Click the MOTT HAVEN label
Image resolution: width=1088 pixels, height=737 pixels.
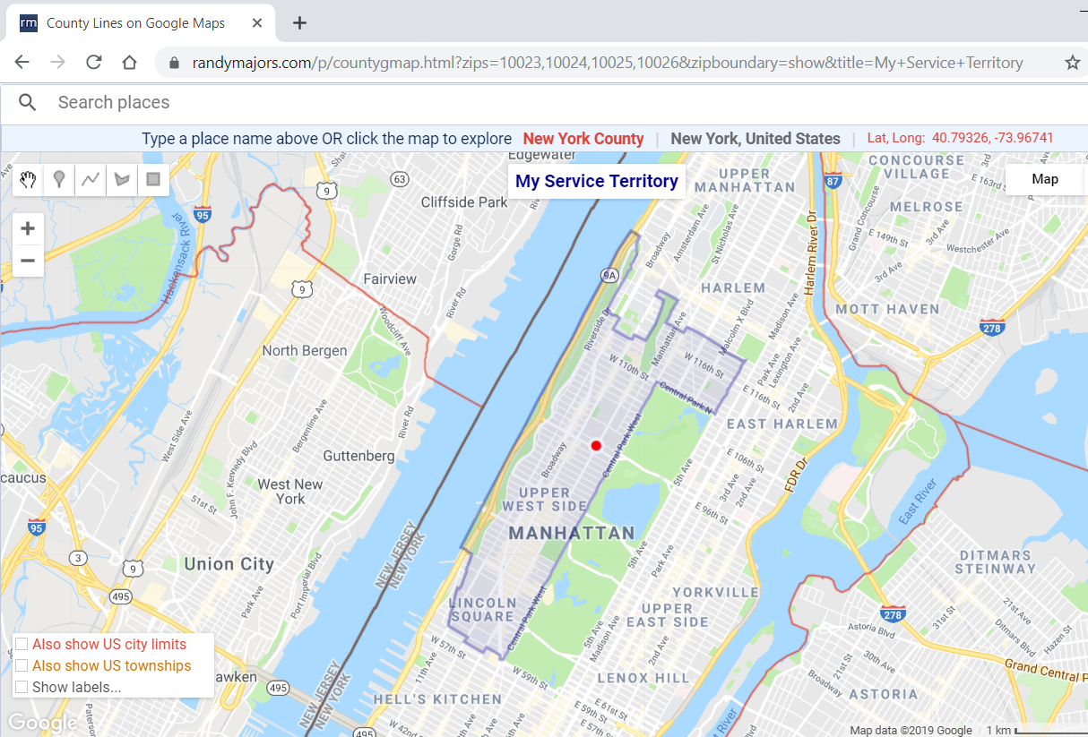pyautogui.click(x=887, y=309)
